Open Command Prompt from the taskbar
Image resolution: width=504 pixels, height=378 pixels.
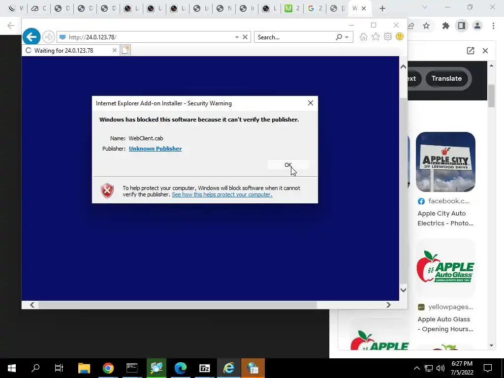pyautogui.click(x=132, y=368)
